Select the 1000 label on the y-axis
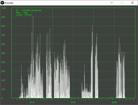The height and width of the screenshot is (105, 138). point(4,8)
